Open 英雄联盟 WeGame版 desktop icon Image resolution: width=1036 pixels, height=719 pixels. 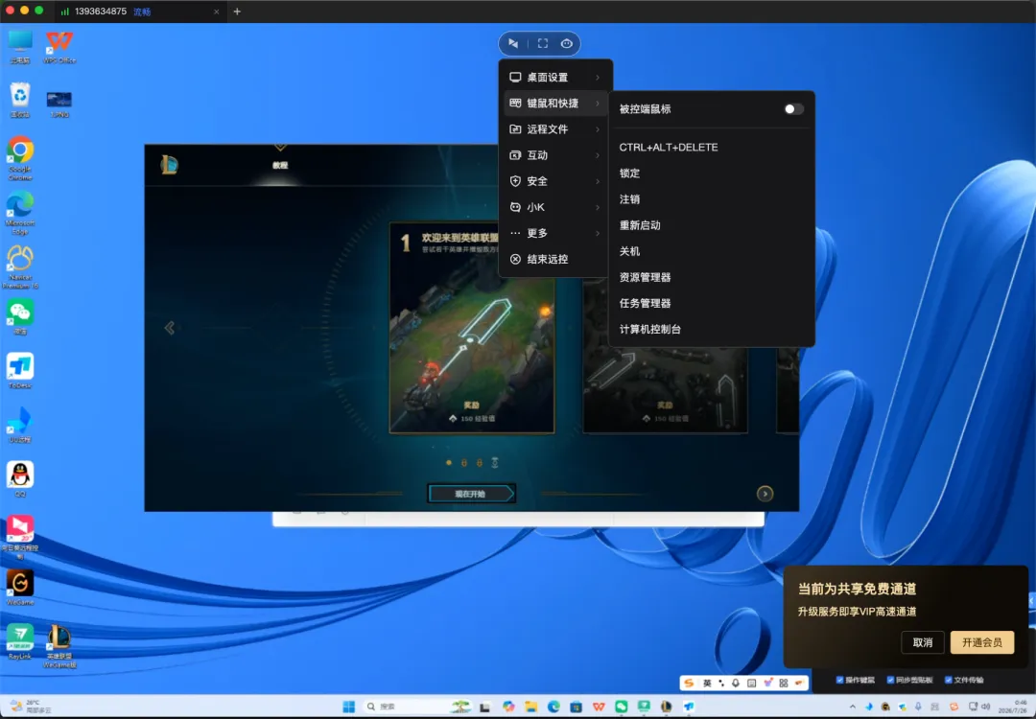[59, 646]
